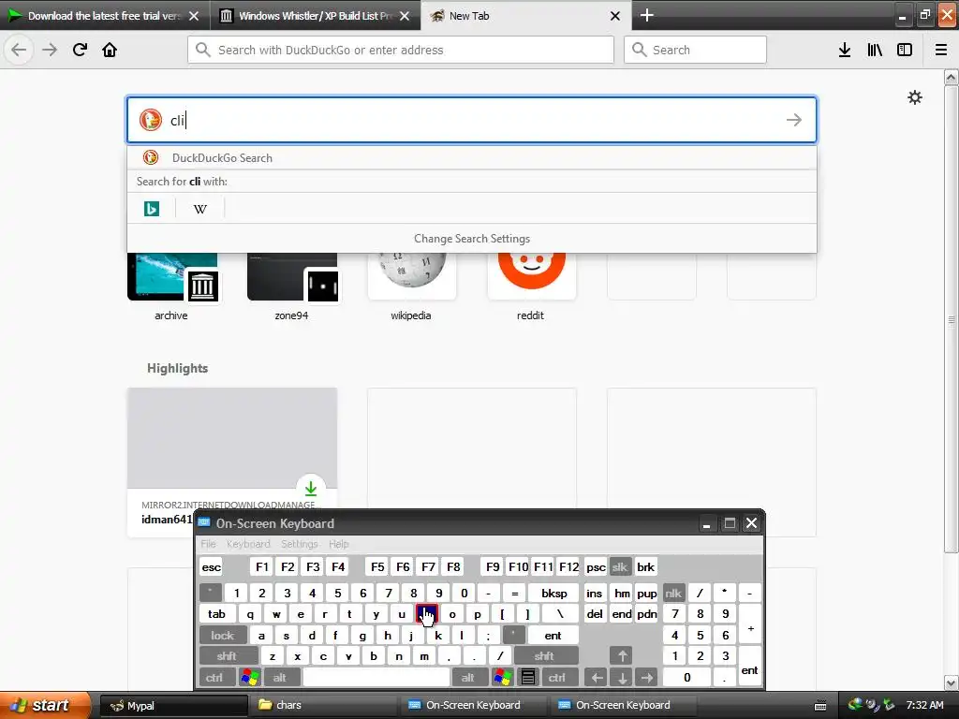The width and height of the screenshot is (959, 719).
Task: Click the DuckDuckGo logo in search field
Action: click(x=150, y=120)
